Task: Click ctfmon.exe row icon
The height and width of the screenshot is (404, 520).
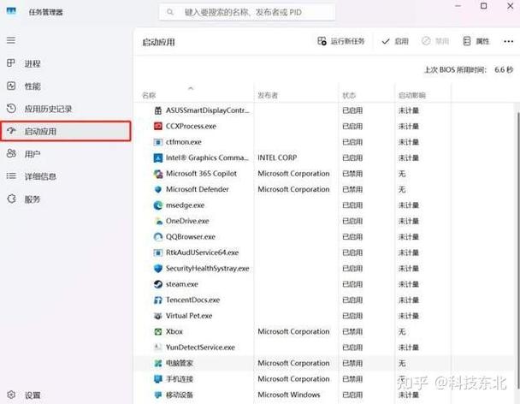Action: click(x=158, y=142)
